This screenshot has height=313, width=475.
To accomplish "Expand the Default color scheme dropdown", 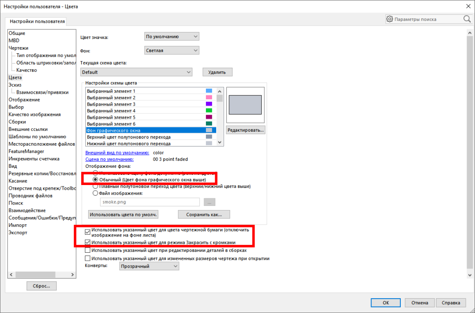I will click(136, 72).
